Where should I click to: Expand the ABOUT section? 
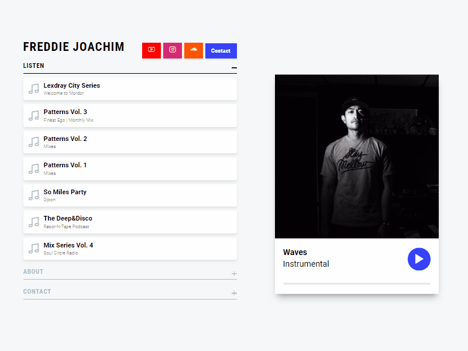click(x=233, y=273)
